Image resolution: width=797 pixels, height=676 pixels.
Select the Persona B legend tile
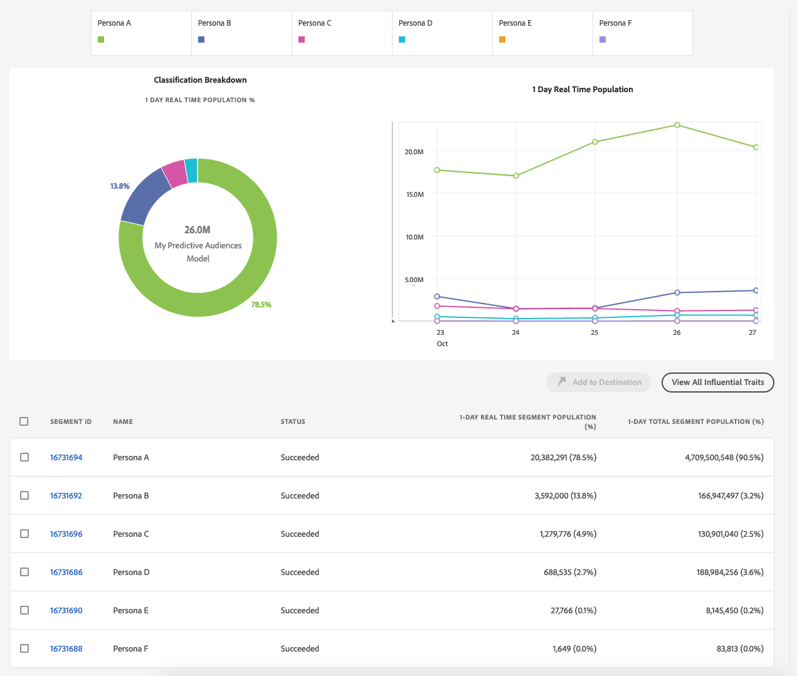pyautogui.click(x=241, y=33)
